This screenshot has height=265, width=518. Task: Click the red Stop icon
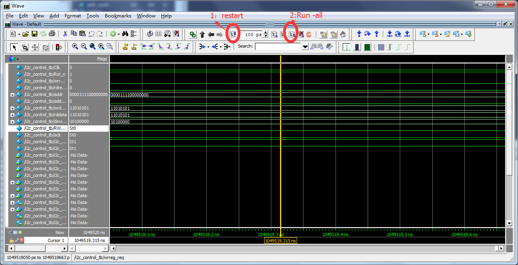pos(309,35)
